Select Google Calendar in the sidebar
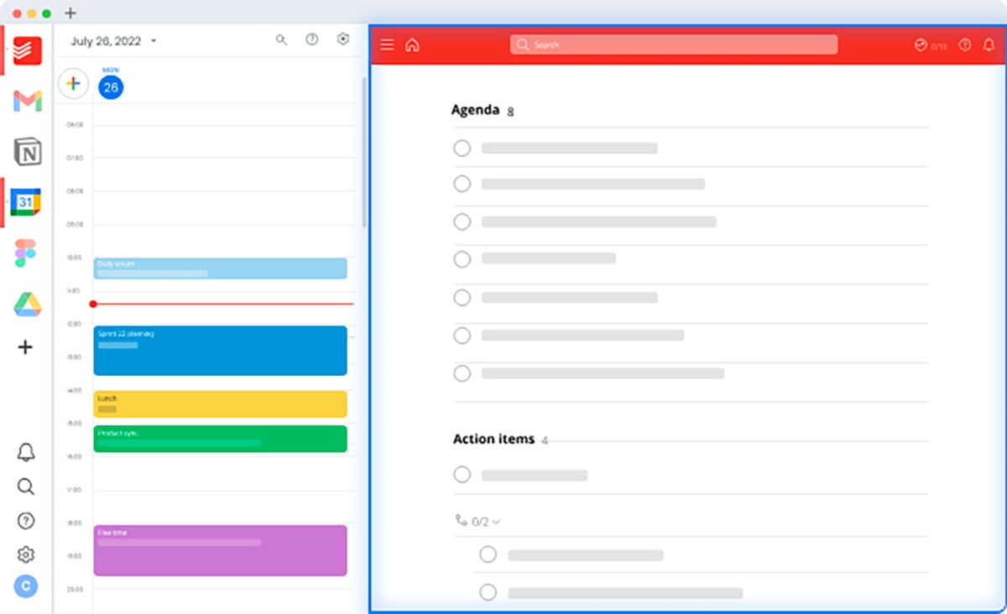The image size is (1007, 614). point(26,202)
